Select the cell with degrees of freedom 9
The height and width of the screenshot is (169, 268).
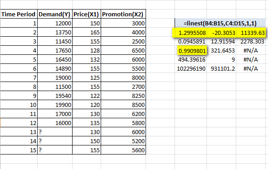pyautogui.click(x=221, y=59)
